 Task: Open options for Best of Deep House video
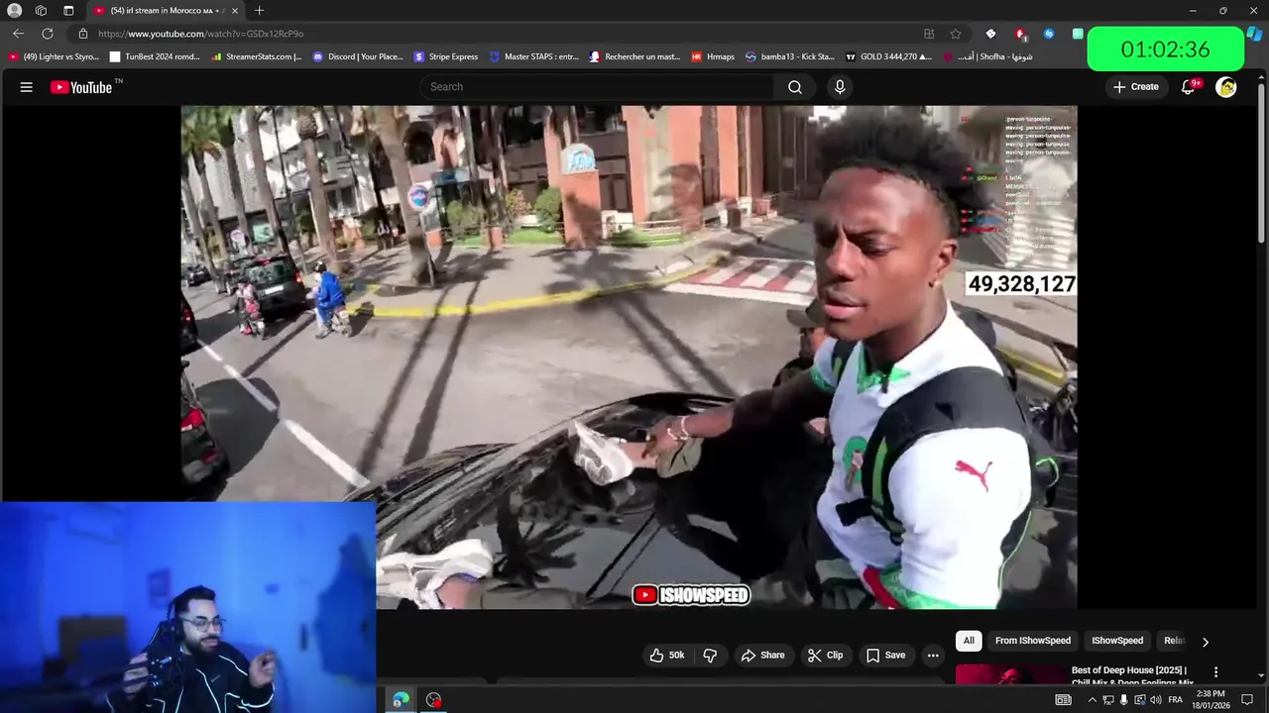tap(1215, 672)
